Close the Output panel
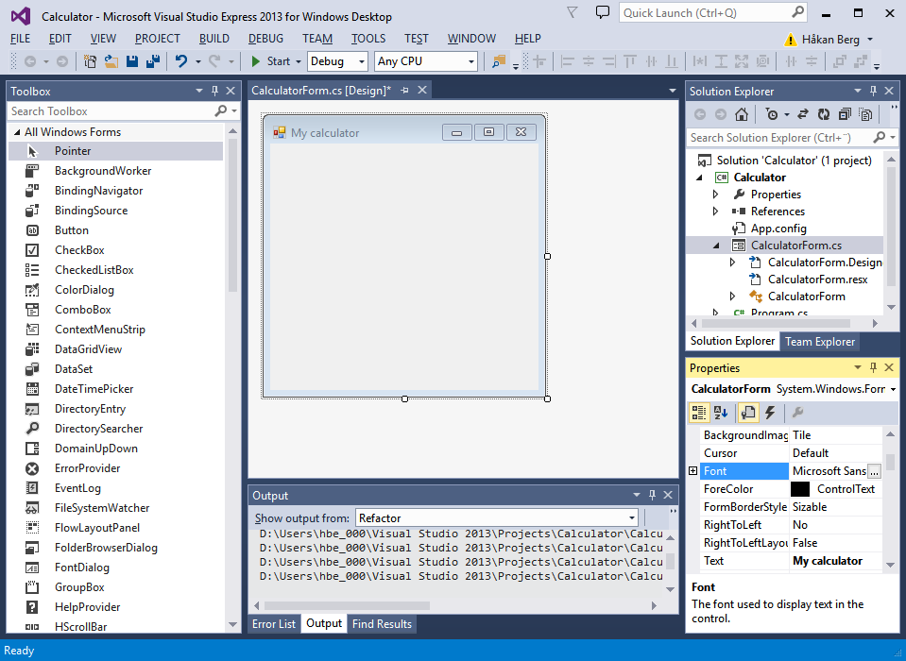The image size is (906, 661). tap(668, 495)
